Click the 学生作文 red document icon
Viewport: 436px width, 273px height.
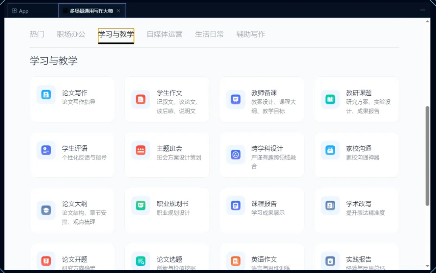point(141,99)
